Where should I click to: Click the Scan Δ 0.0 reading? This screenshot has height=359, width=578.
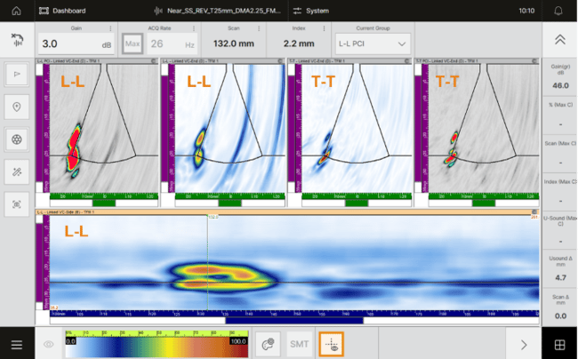click(560, 307)
